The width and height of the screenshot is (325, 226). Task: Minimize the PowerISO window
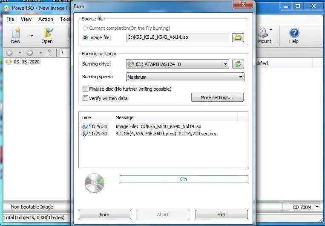pos(286,6)
